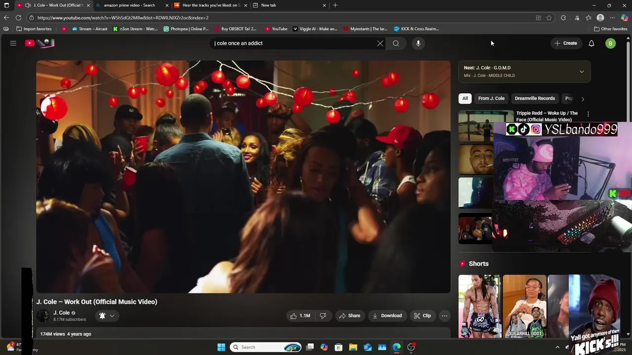Open more actions ellipsis beside Clip
632x355 pixels.
coord(445,316)
